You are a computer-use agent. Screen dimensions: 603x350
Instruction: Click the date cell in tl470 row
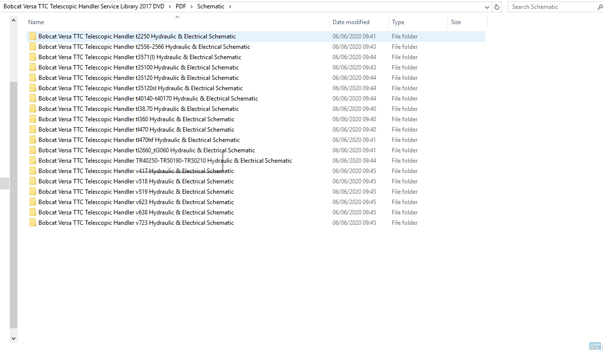coord(354,130)
